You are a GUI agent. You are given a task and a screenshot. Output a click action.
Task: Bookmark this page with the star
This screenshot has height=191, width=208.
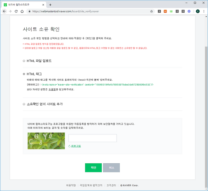(151, 11)
